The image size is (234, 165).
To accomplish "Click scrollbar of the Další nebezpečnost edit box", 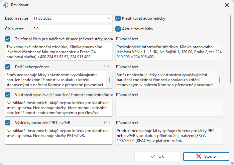I will (x=109, y=80).
